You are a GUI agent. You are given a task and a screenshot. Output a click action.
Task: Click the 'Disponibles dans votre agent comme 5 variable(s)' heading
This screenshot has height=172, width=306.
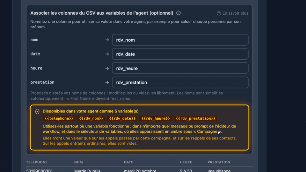coord(91,111)
